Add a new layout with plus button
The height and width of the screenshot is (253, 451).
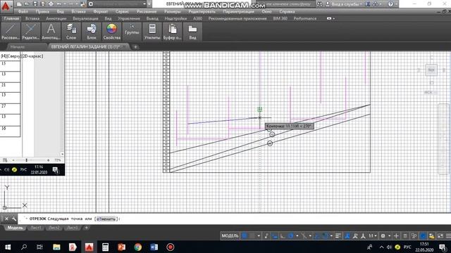tap(86, 228)
